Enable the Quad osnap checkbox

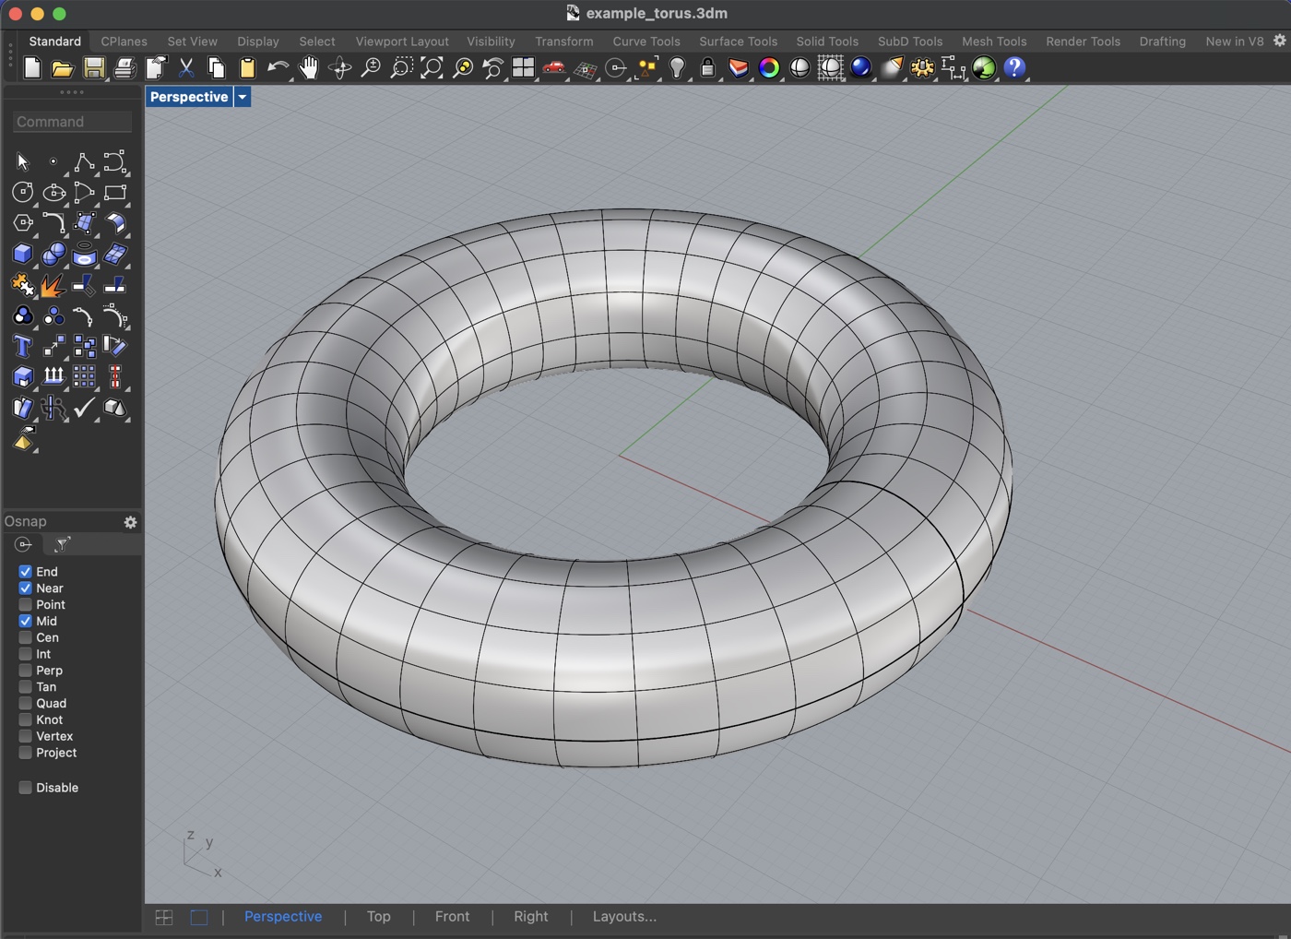pyautogui.click(x=25, y=704)
